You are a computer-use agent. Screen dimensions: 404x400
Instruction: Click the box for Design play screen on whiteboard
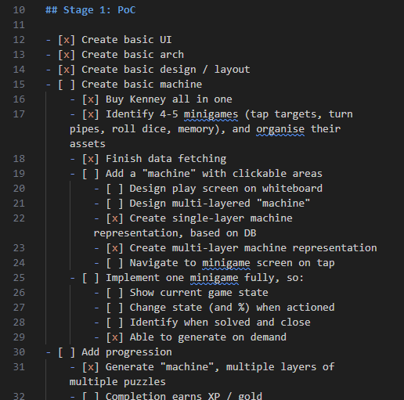tap(114, 189)
